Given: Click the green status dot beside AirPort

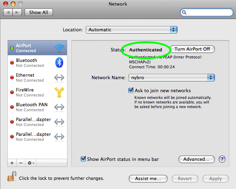Looking at the screenshot, I should [12, 48].
